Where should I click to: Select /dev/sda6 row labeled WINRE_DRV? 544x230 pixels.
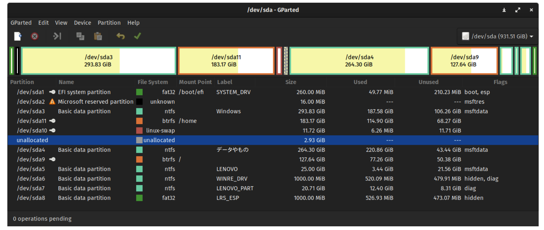point(273,179)
